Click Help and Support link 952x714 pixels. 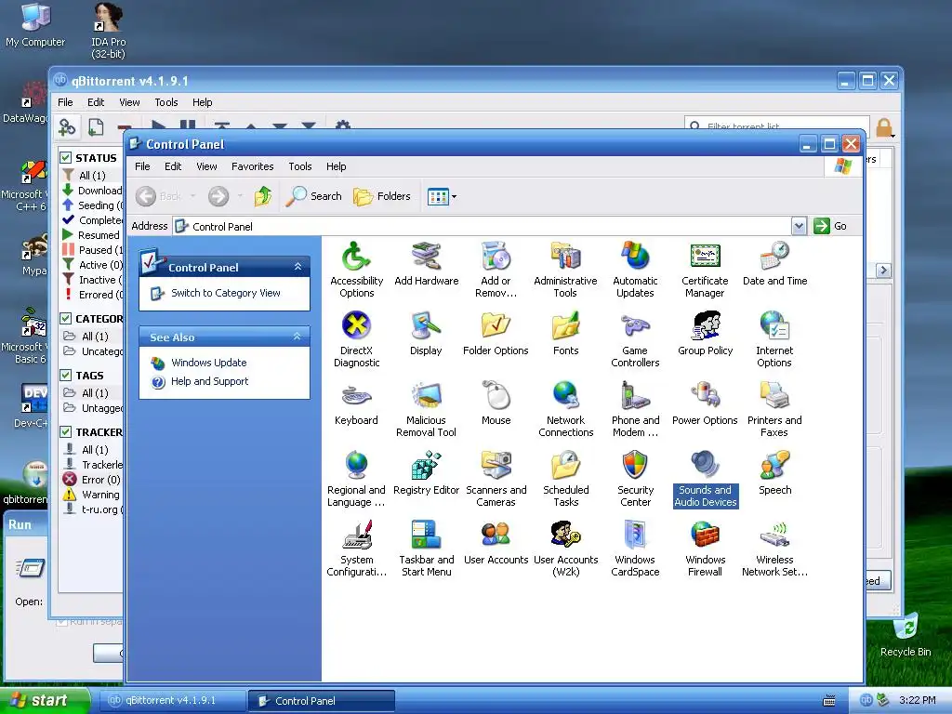(209, 381)
